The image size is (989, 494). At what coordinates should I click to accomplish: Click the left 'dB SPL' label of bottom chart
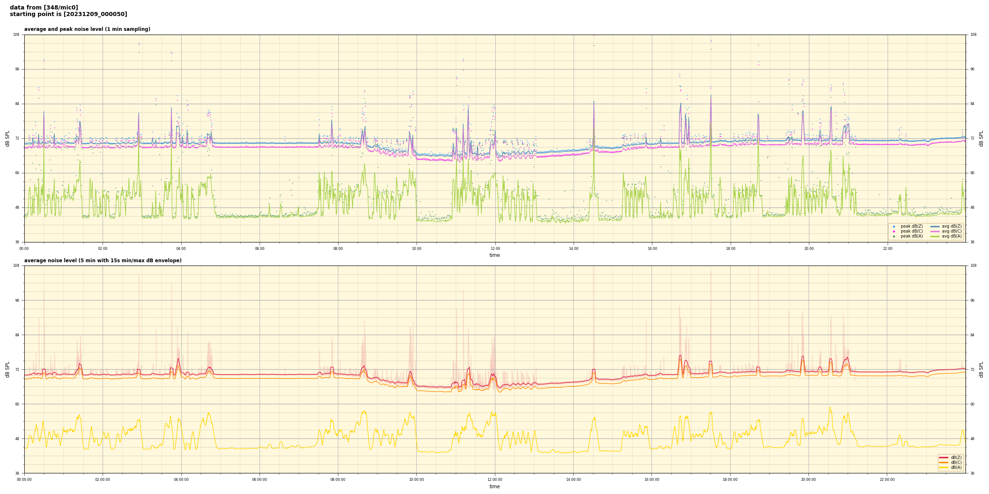tap(7, 369)
